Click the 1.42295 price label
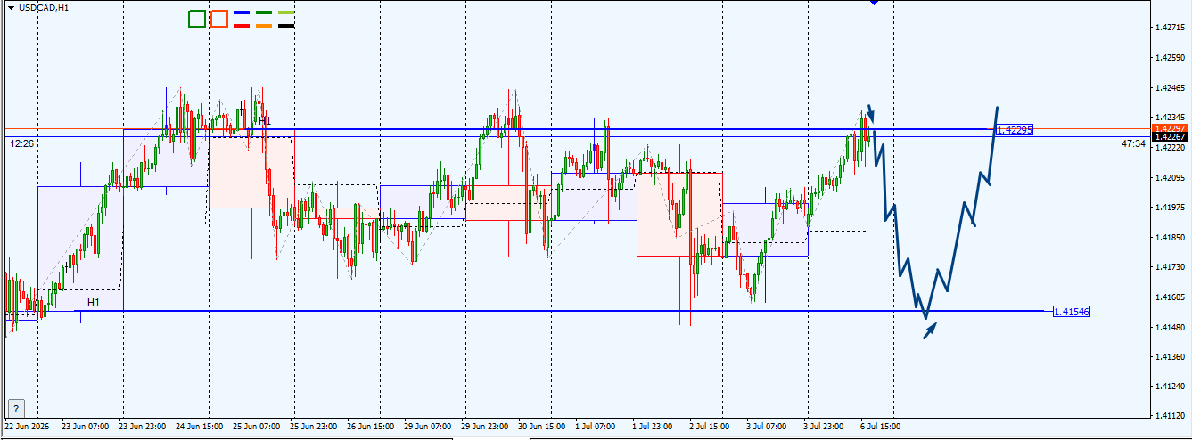1192x440 pixels. click(x=1015, y=130)
